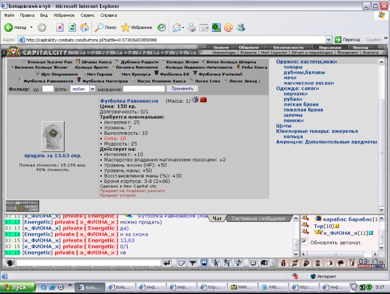Open the Назад button history dropdown arrow
The width and height of the screenshot is (390, 294).
click(x=31, y=28)
